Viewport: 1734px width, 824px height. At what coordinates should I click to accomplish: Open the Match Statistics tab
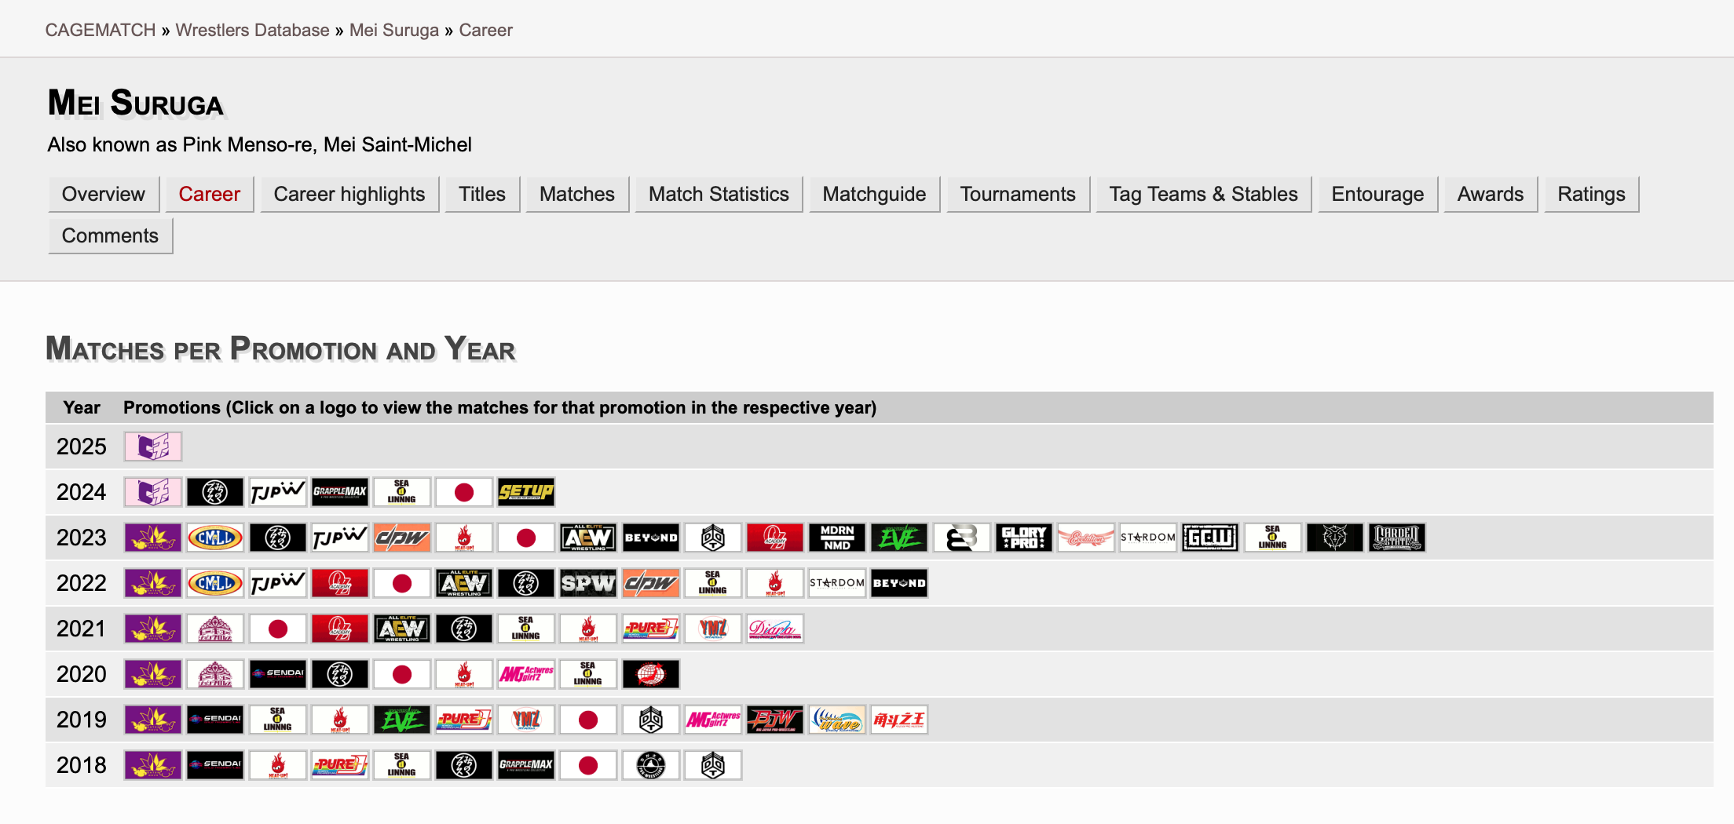tap(719, 194)
